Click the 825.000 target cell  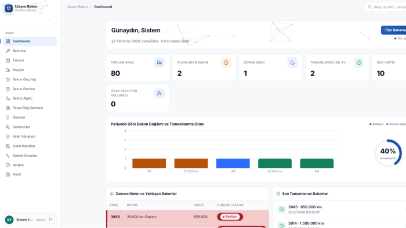[x=201, y=217]
